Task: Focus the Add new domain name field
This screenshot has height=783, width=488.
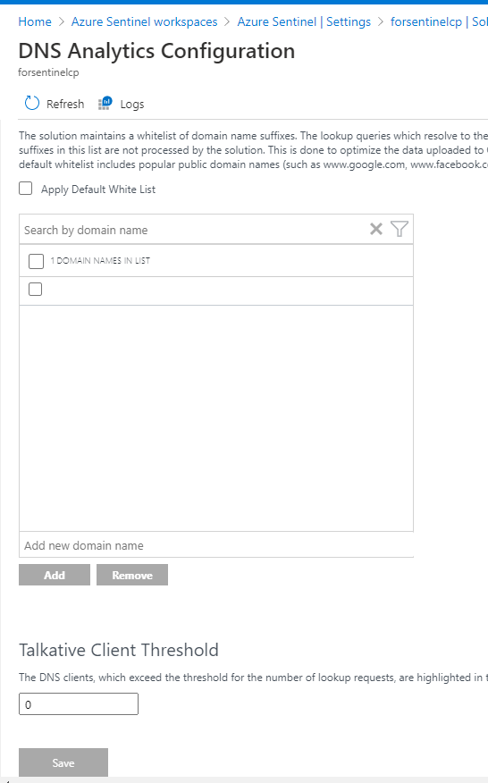Action: click(216, 545)
